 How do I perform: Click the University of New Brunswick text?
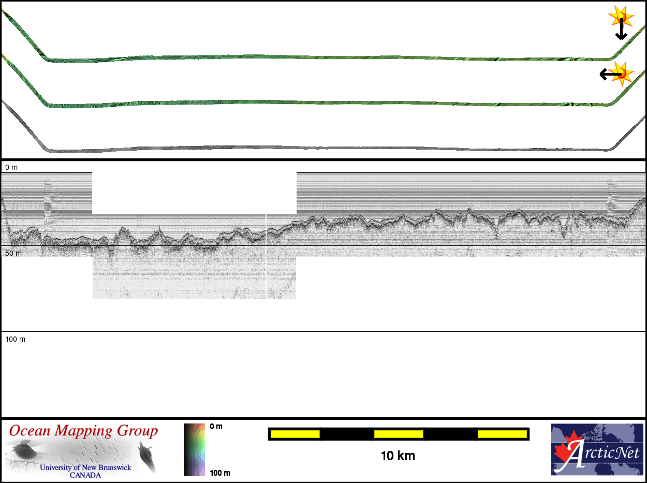click(85, 467)
